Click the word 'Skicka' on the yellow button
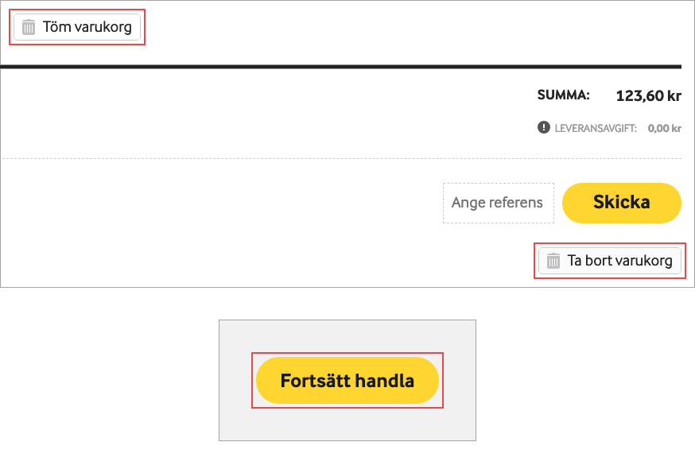 click(621, 203)
